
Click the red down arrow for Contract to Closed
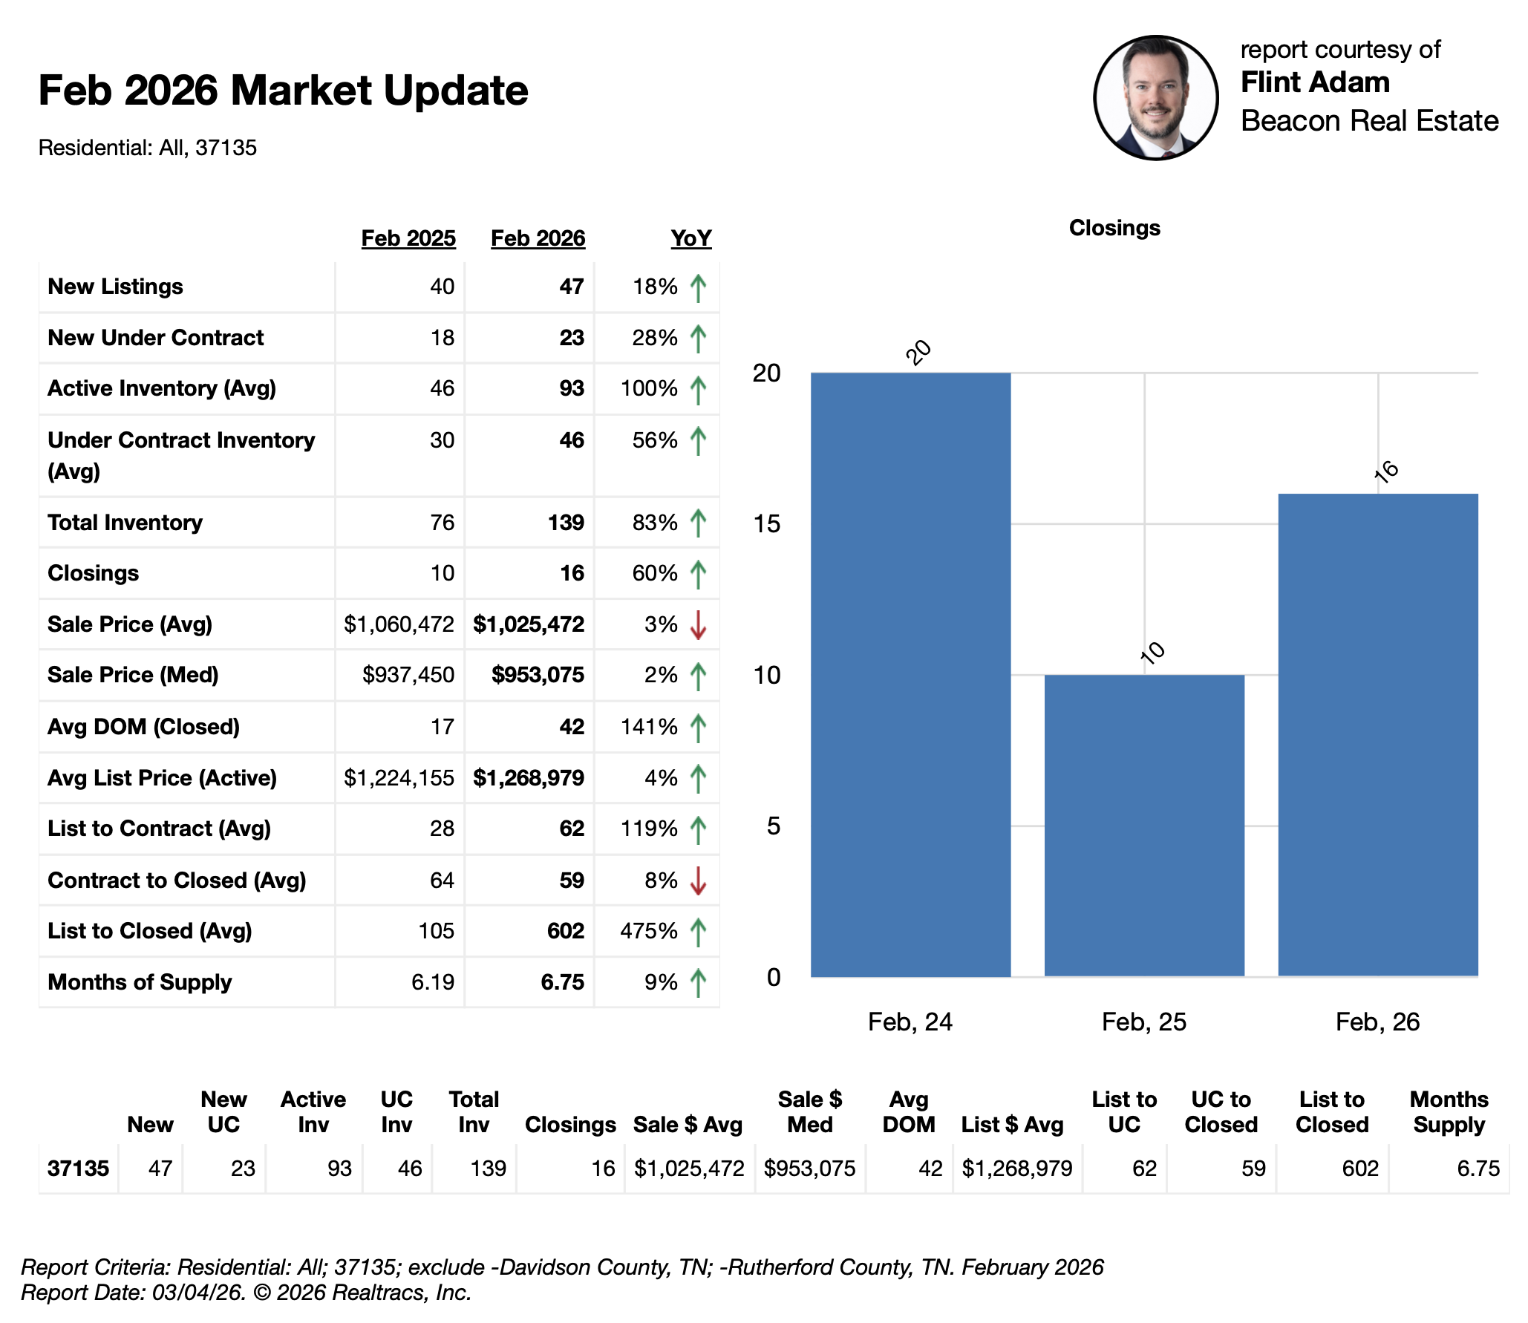[x=697, y=881]
